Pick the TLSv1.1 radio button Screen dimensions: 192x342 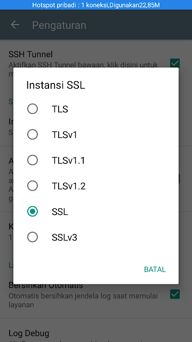[33, 160]
